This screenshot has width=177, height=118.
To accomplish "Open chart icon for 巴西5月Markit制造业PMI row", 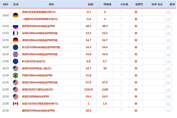I will click(168, 75).
